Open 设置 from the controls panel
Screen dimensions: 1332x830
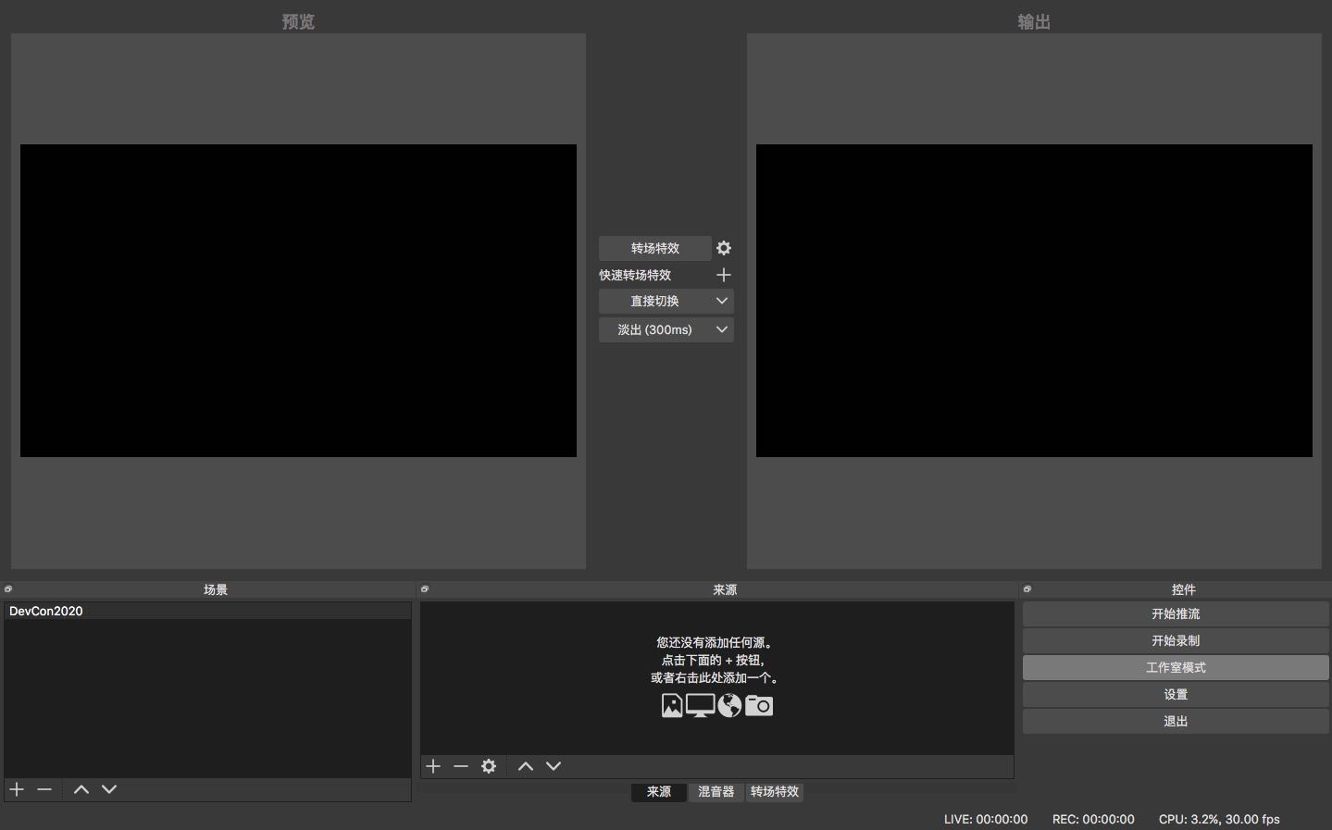click(1176, 694)
